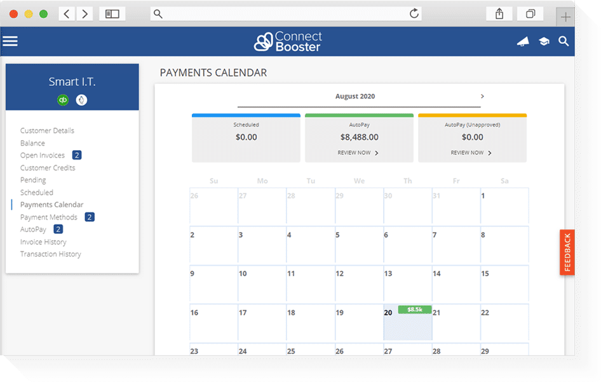Add a new browser tab

(565, 17)
